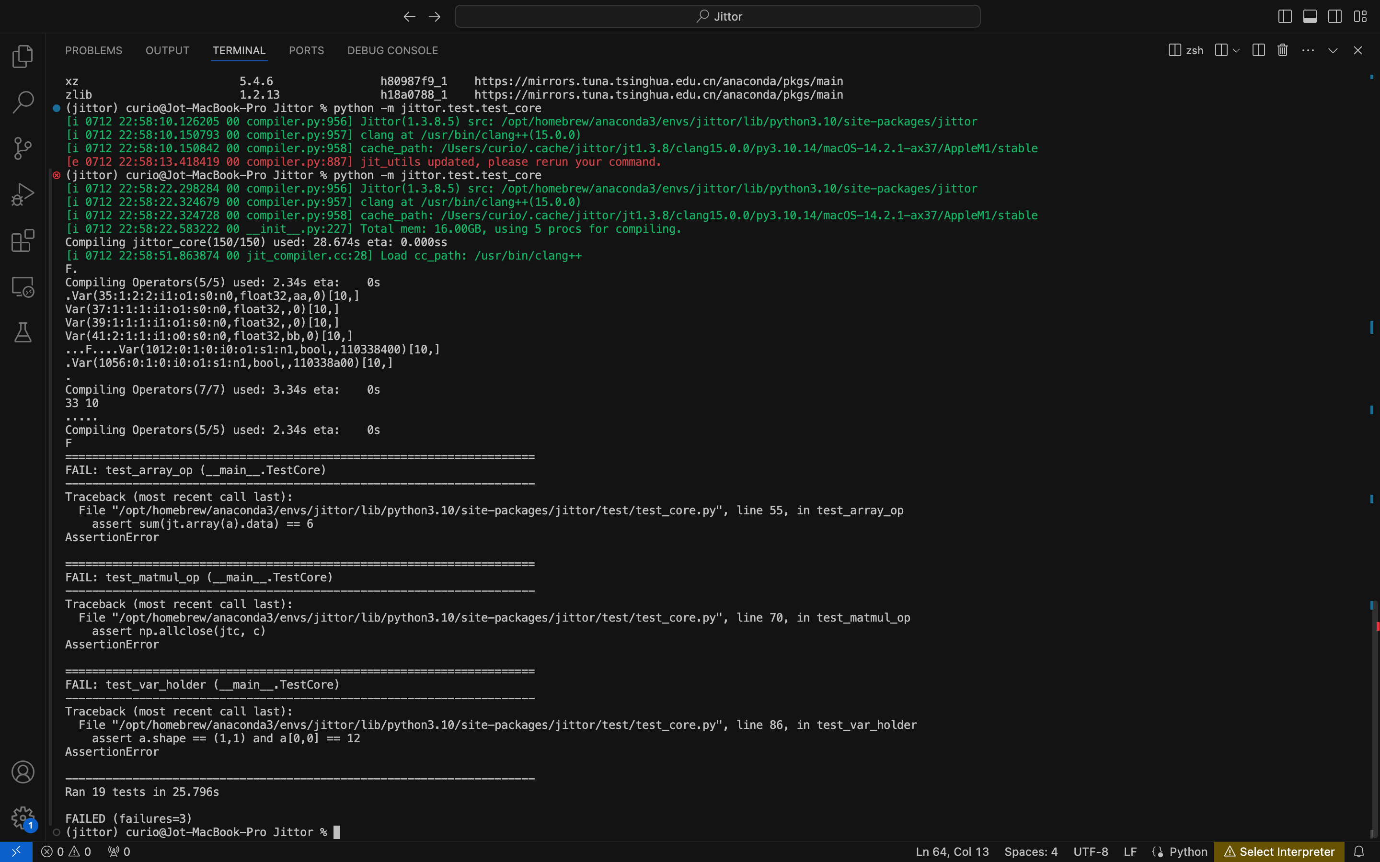
Task: Maximize panel size with chevron
Action: [1333, 50]
